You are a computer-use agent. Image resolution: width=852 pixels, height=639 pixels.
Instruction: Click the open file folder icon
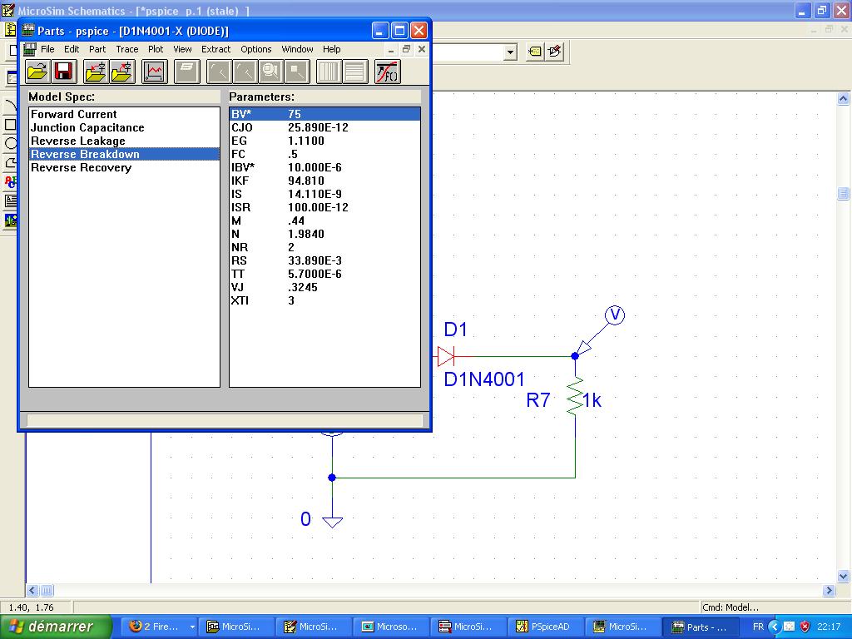tap(37, 72)
